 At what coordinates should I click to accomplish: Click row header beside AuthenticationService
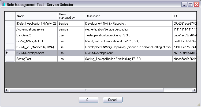(10, 29)
